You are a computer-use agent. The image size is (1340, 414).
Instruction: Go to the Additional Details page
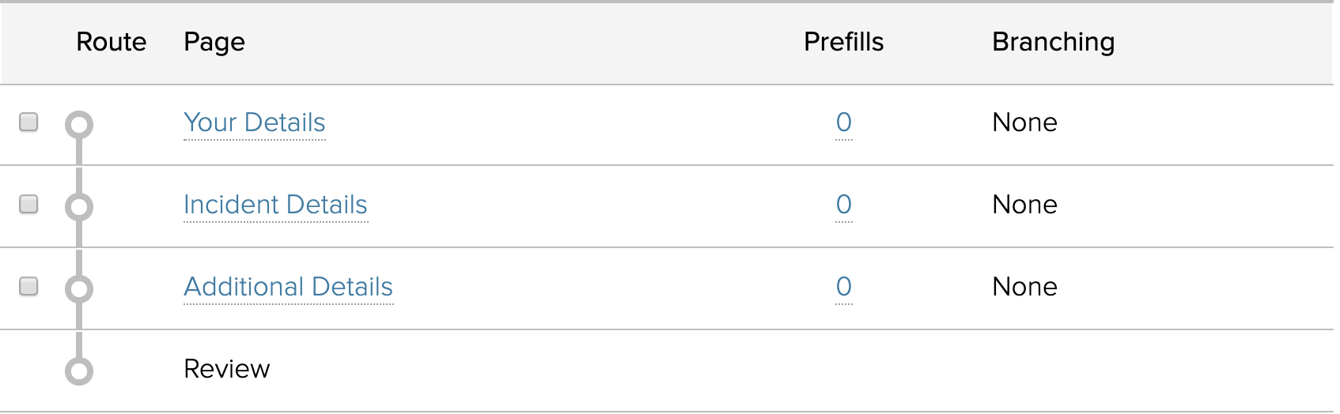click(x=288, y=287)
